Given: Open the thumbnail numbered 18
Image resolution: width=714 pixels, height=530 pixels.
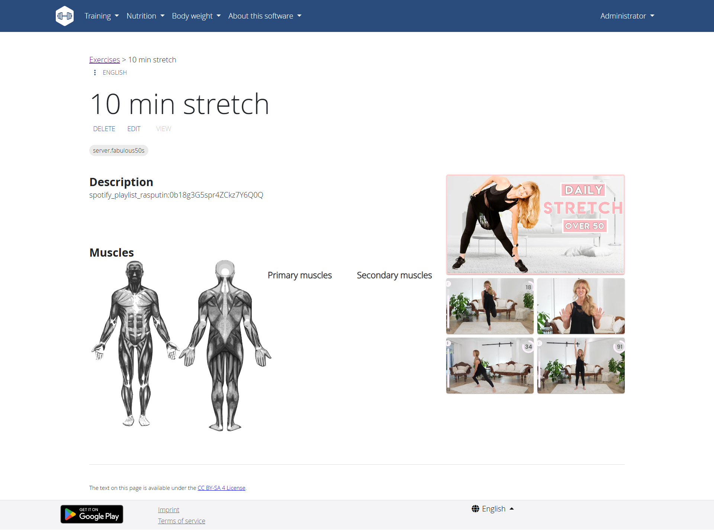Looking at the screenshot, I should [490, 306].
